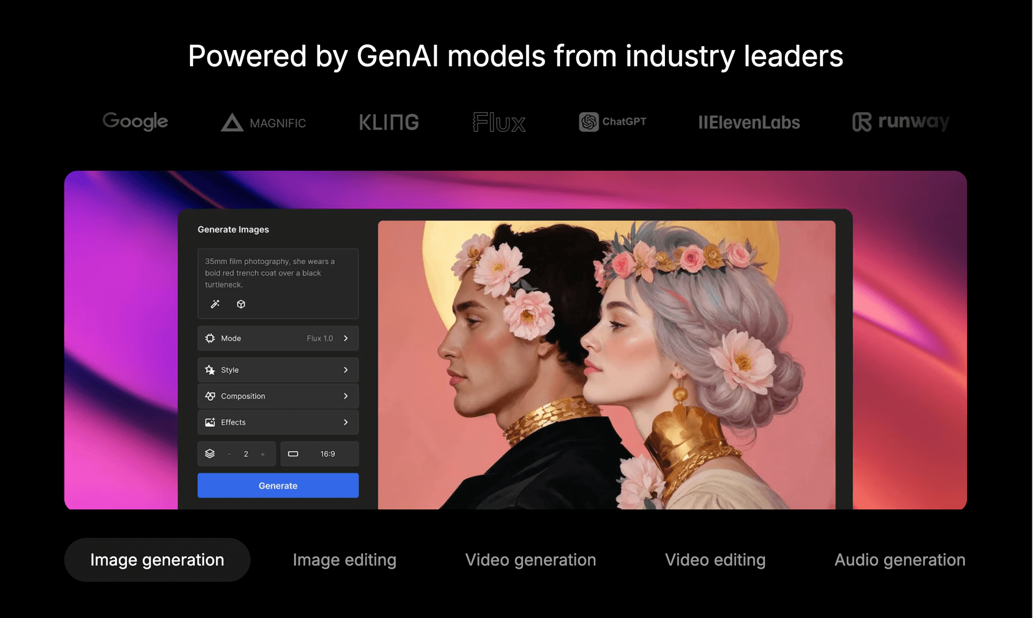Expand the Effects options chevron
1033x618 pixels.
(x=346, y=422)
